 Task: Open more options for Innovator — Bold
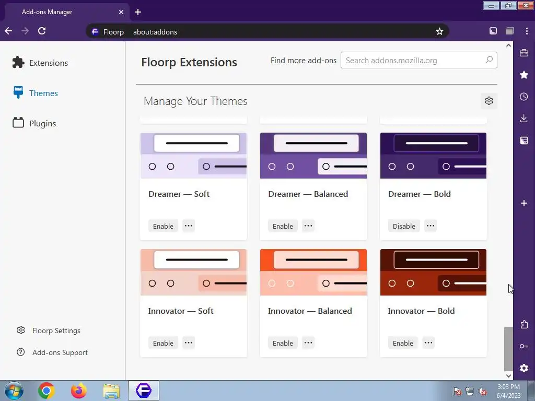click(428, 343)
